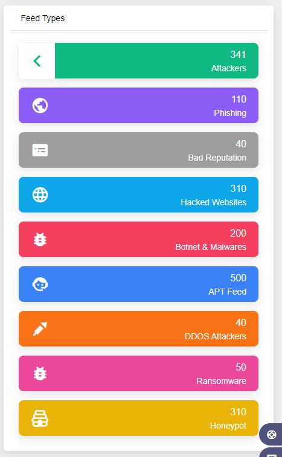Open the Phishing feed label
This screenshot has width=282, height=457.
click(230, 113)
